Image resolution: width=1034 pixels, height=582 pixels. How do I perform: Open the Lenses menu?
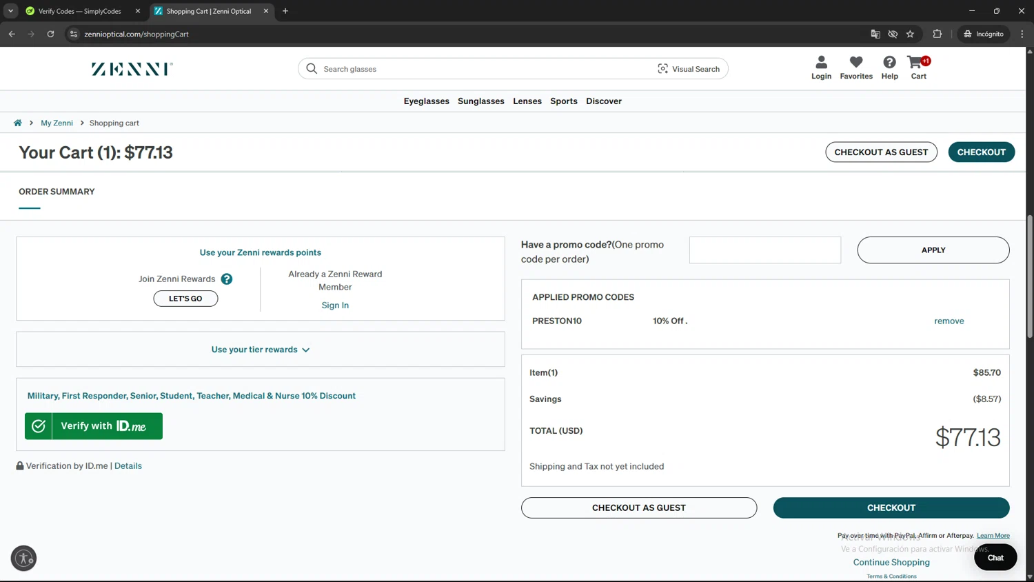pyautogui.click(x=527, y=101)
